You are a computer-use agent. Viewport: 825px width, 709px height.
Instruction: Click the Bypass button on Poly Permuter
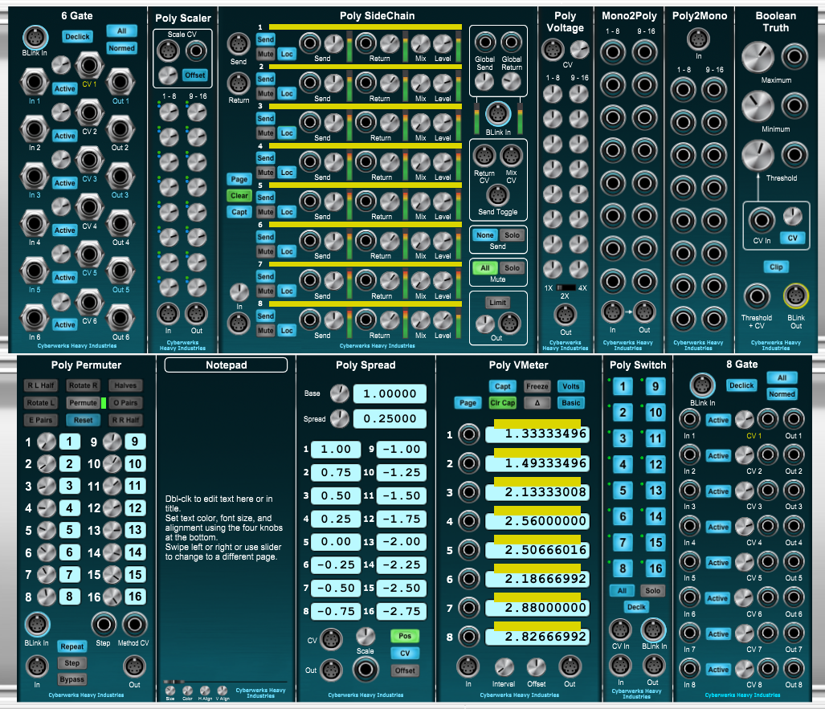pyautogui.click(x=72, y=679)
